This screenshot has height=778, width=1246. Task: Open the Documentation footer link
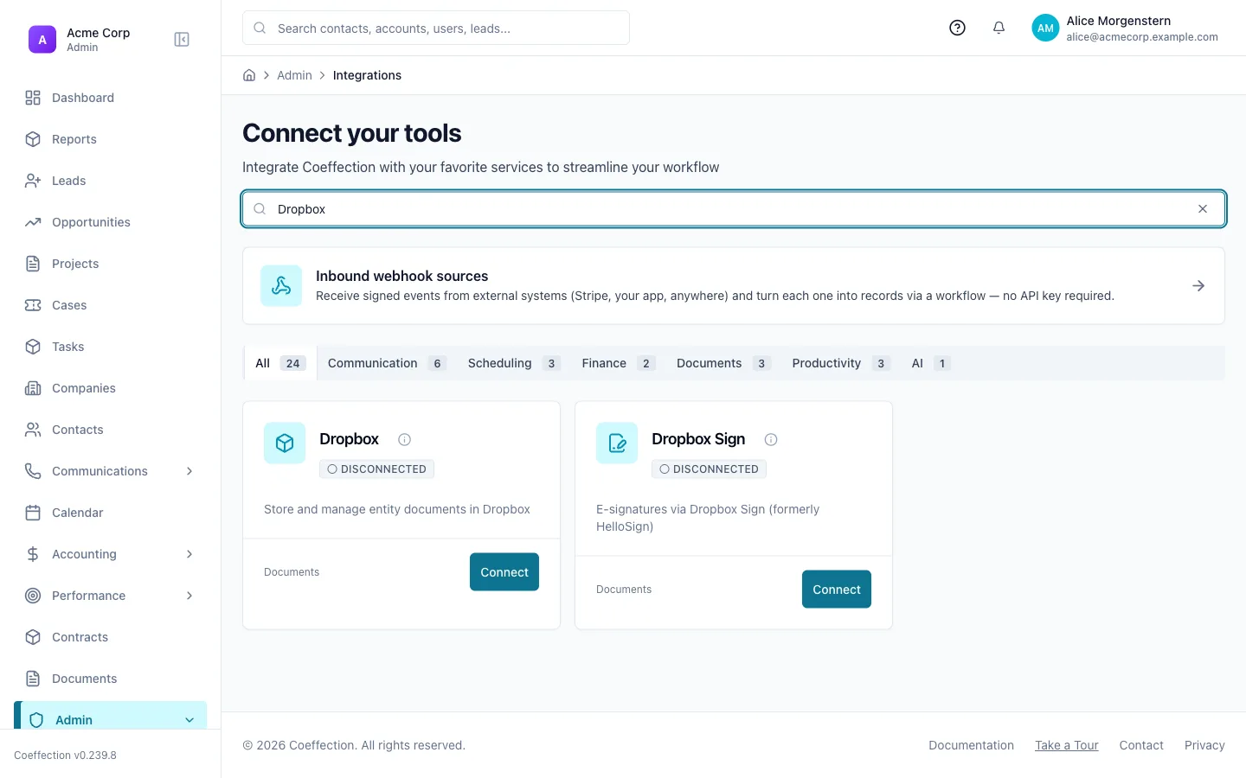pyautogui.click(x=972, y=745)
